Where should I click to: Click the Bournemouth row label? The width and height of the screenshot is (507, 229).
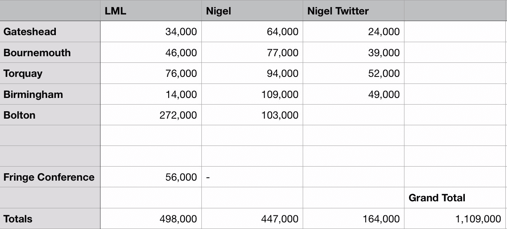click(x=50, y=52)
